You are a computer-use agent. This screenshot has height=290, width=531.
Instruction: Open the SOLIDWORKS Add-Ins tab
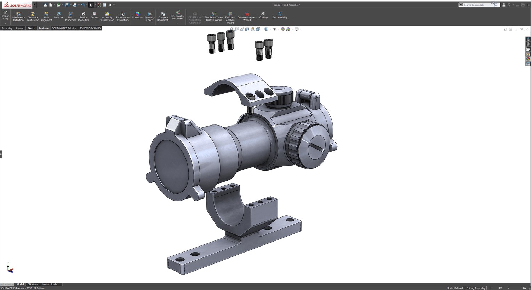[x=64, y=28]
